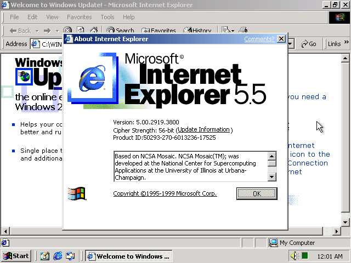Click the Go button beside the address bar
351x263 pixels.
click(308, 44)
